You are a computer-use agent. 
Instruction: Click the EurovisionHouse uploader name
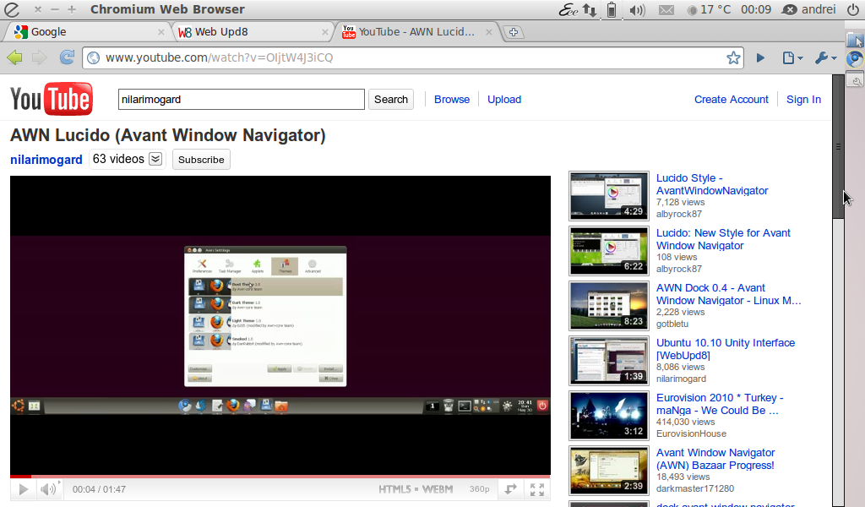691,433
